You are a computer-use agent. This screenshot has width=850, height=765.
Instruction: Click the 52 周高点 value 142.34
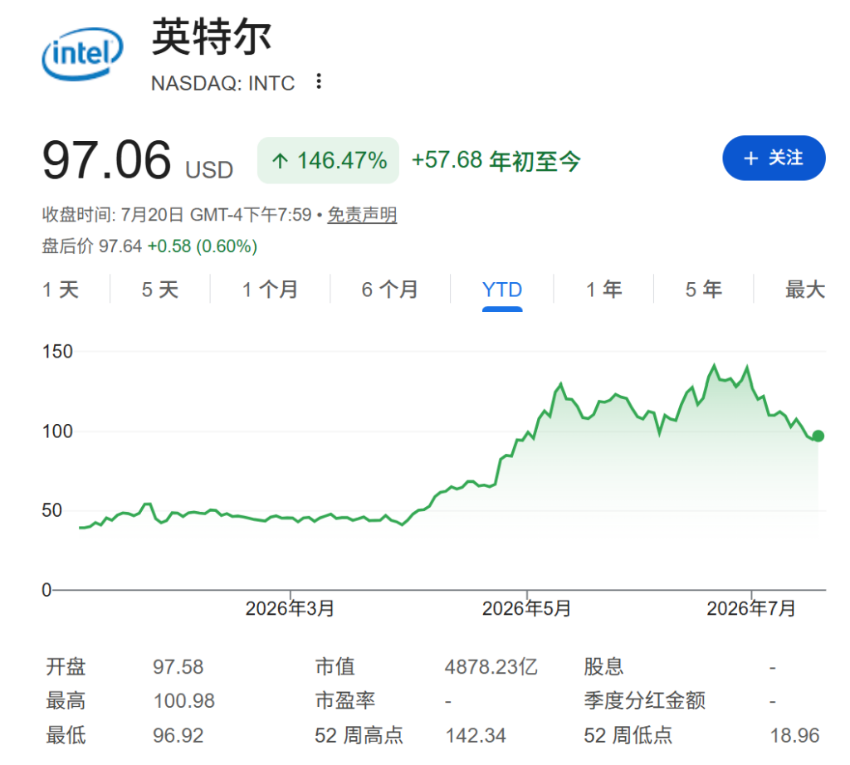(x=476, y=736)
